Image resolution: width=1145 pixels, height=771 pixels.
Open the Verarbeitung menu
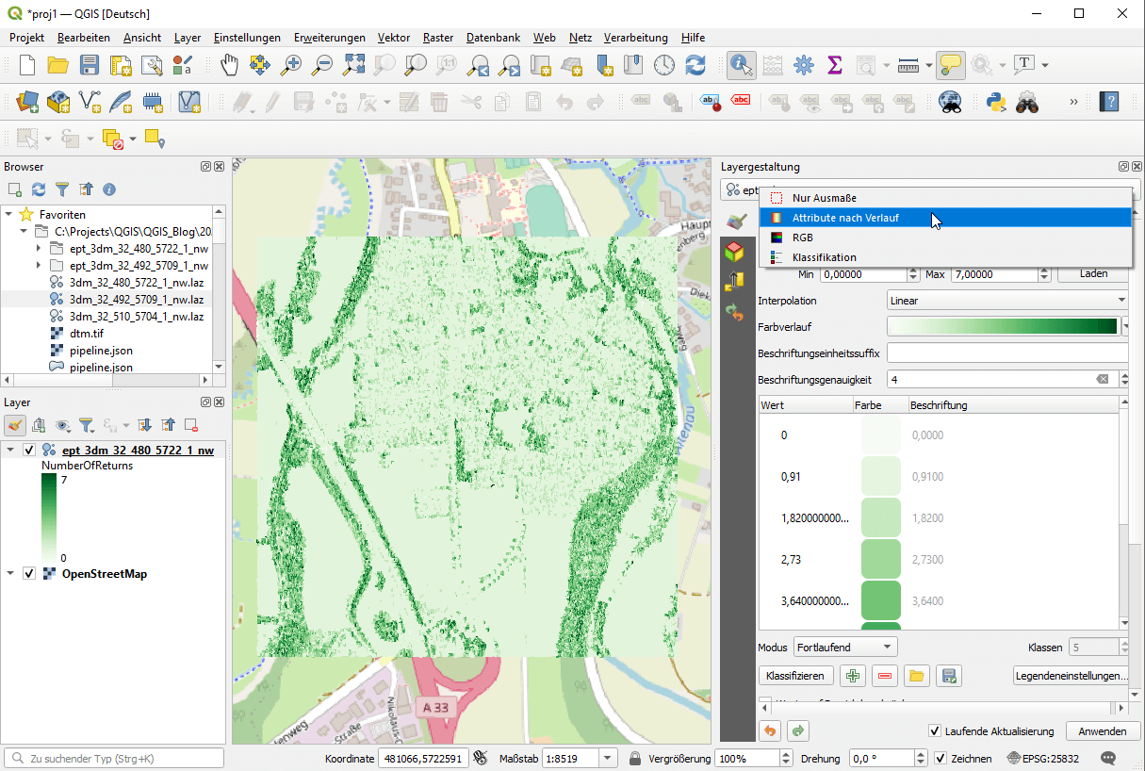coord(635,38)
